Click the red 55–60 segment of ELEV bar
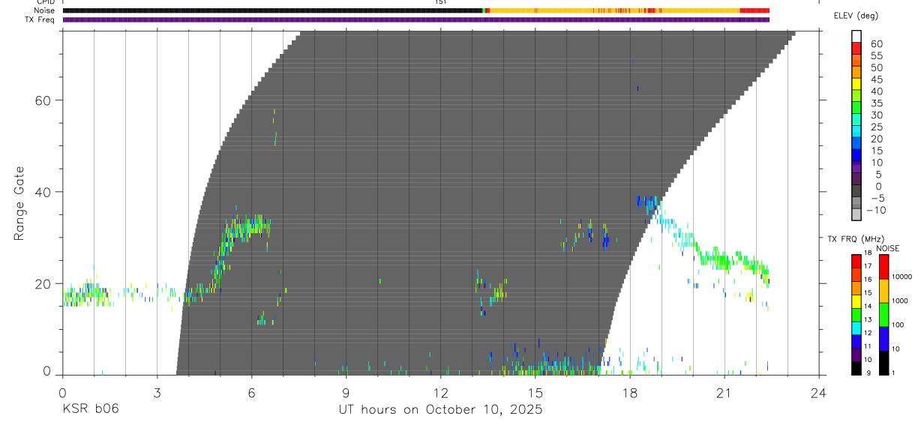Viewport: 921px width, 425px height. 856,49
